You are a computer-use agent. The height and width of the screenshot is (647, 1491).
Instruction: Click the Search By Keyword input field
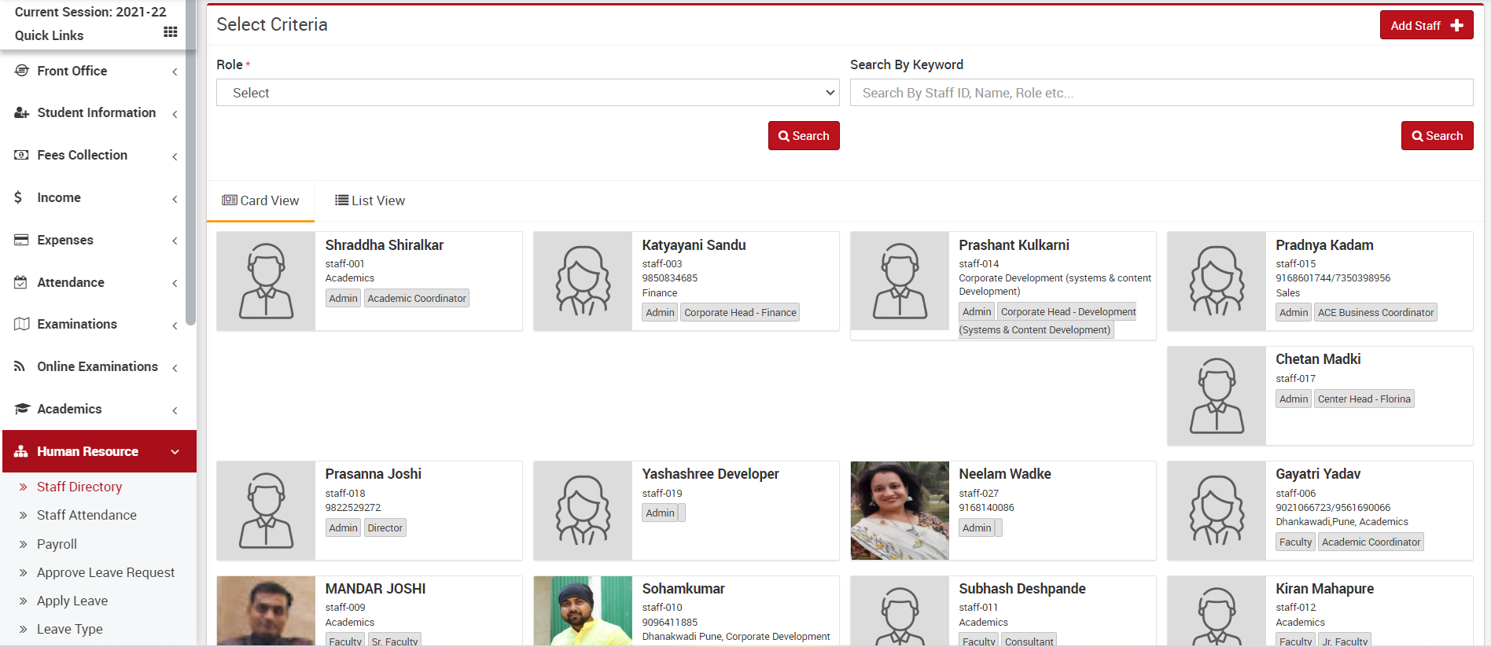(x=1161, y=93)
